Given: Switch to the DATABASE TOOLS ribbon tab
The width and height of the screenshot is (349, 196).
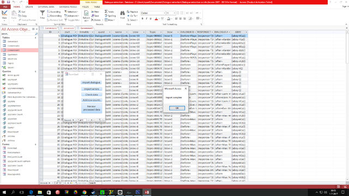Looking at the screenshot, I should click(68, 7).
